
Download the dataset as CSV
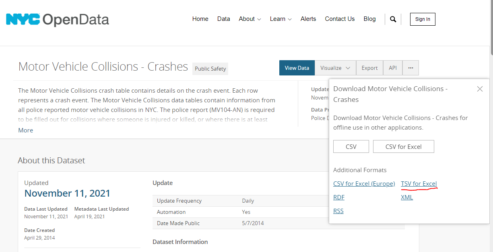(x=351, y=146)
